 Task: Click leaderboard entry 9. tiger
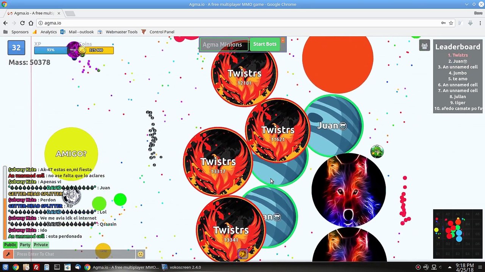(458, 102)
